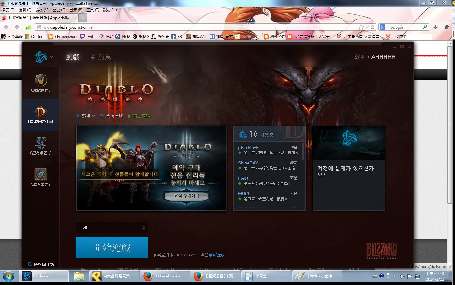
Task: Open the Twitch bookmark
Action: coord(89,36)
